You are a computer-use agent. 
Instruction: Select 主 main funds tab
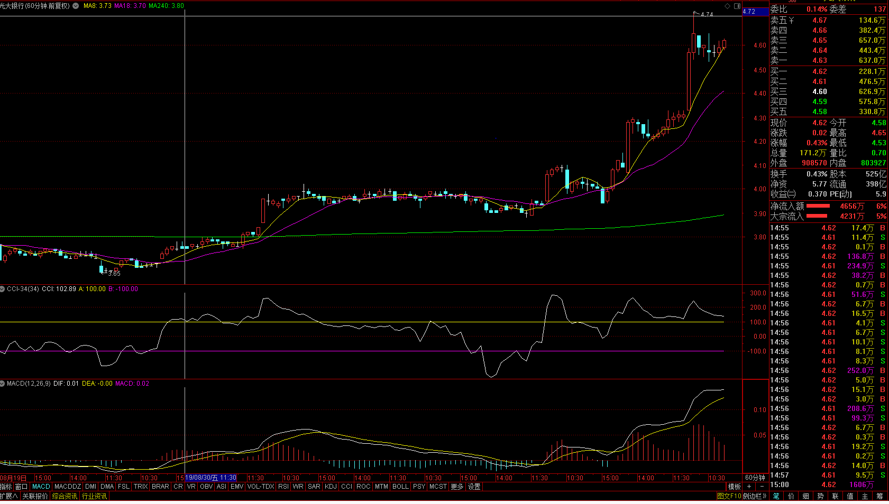click(865, 496)
